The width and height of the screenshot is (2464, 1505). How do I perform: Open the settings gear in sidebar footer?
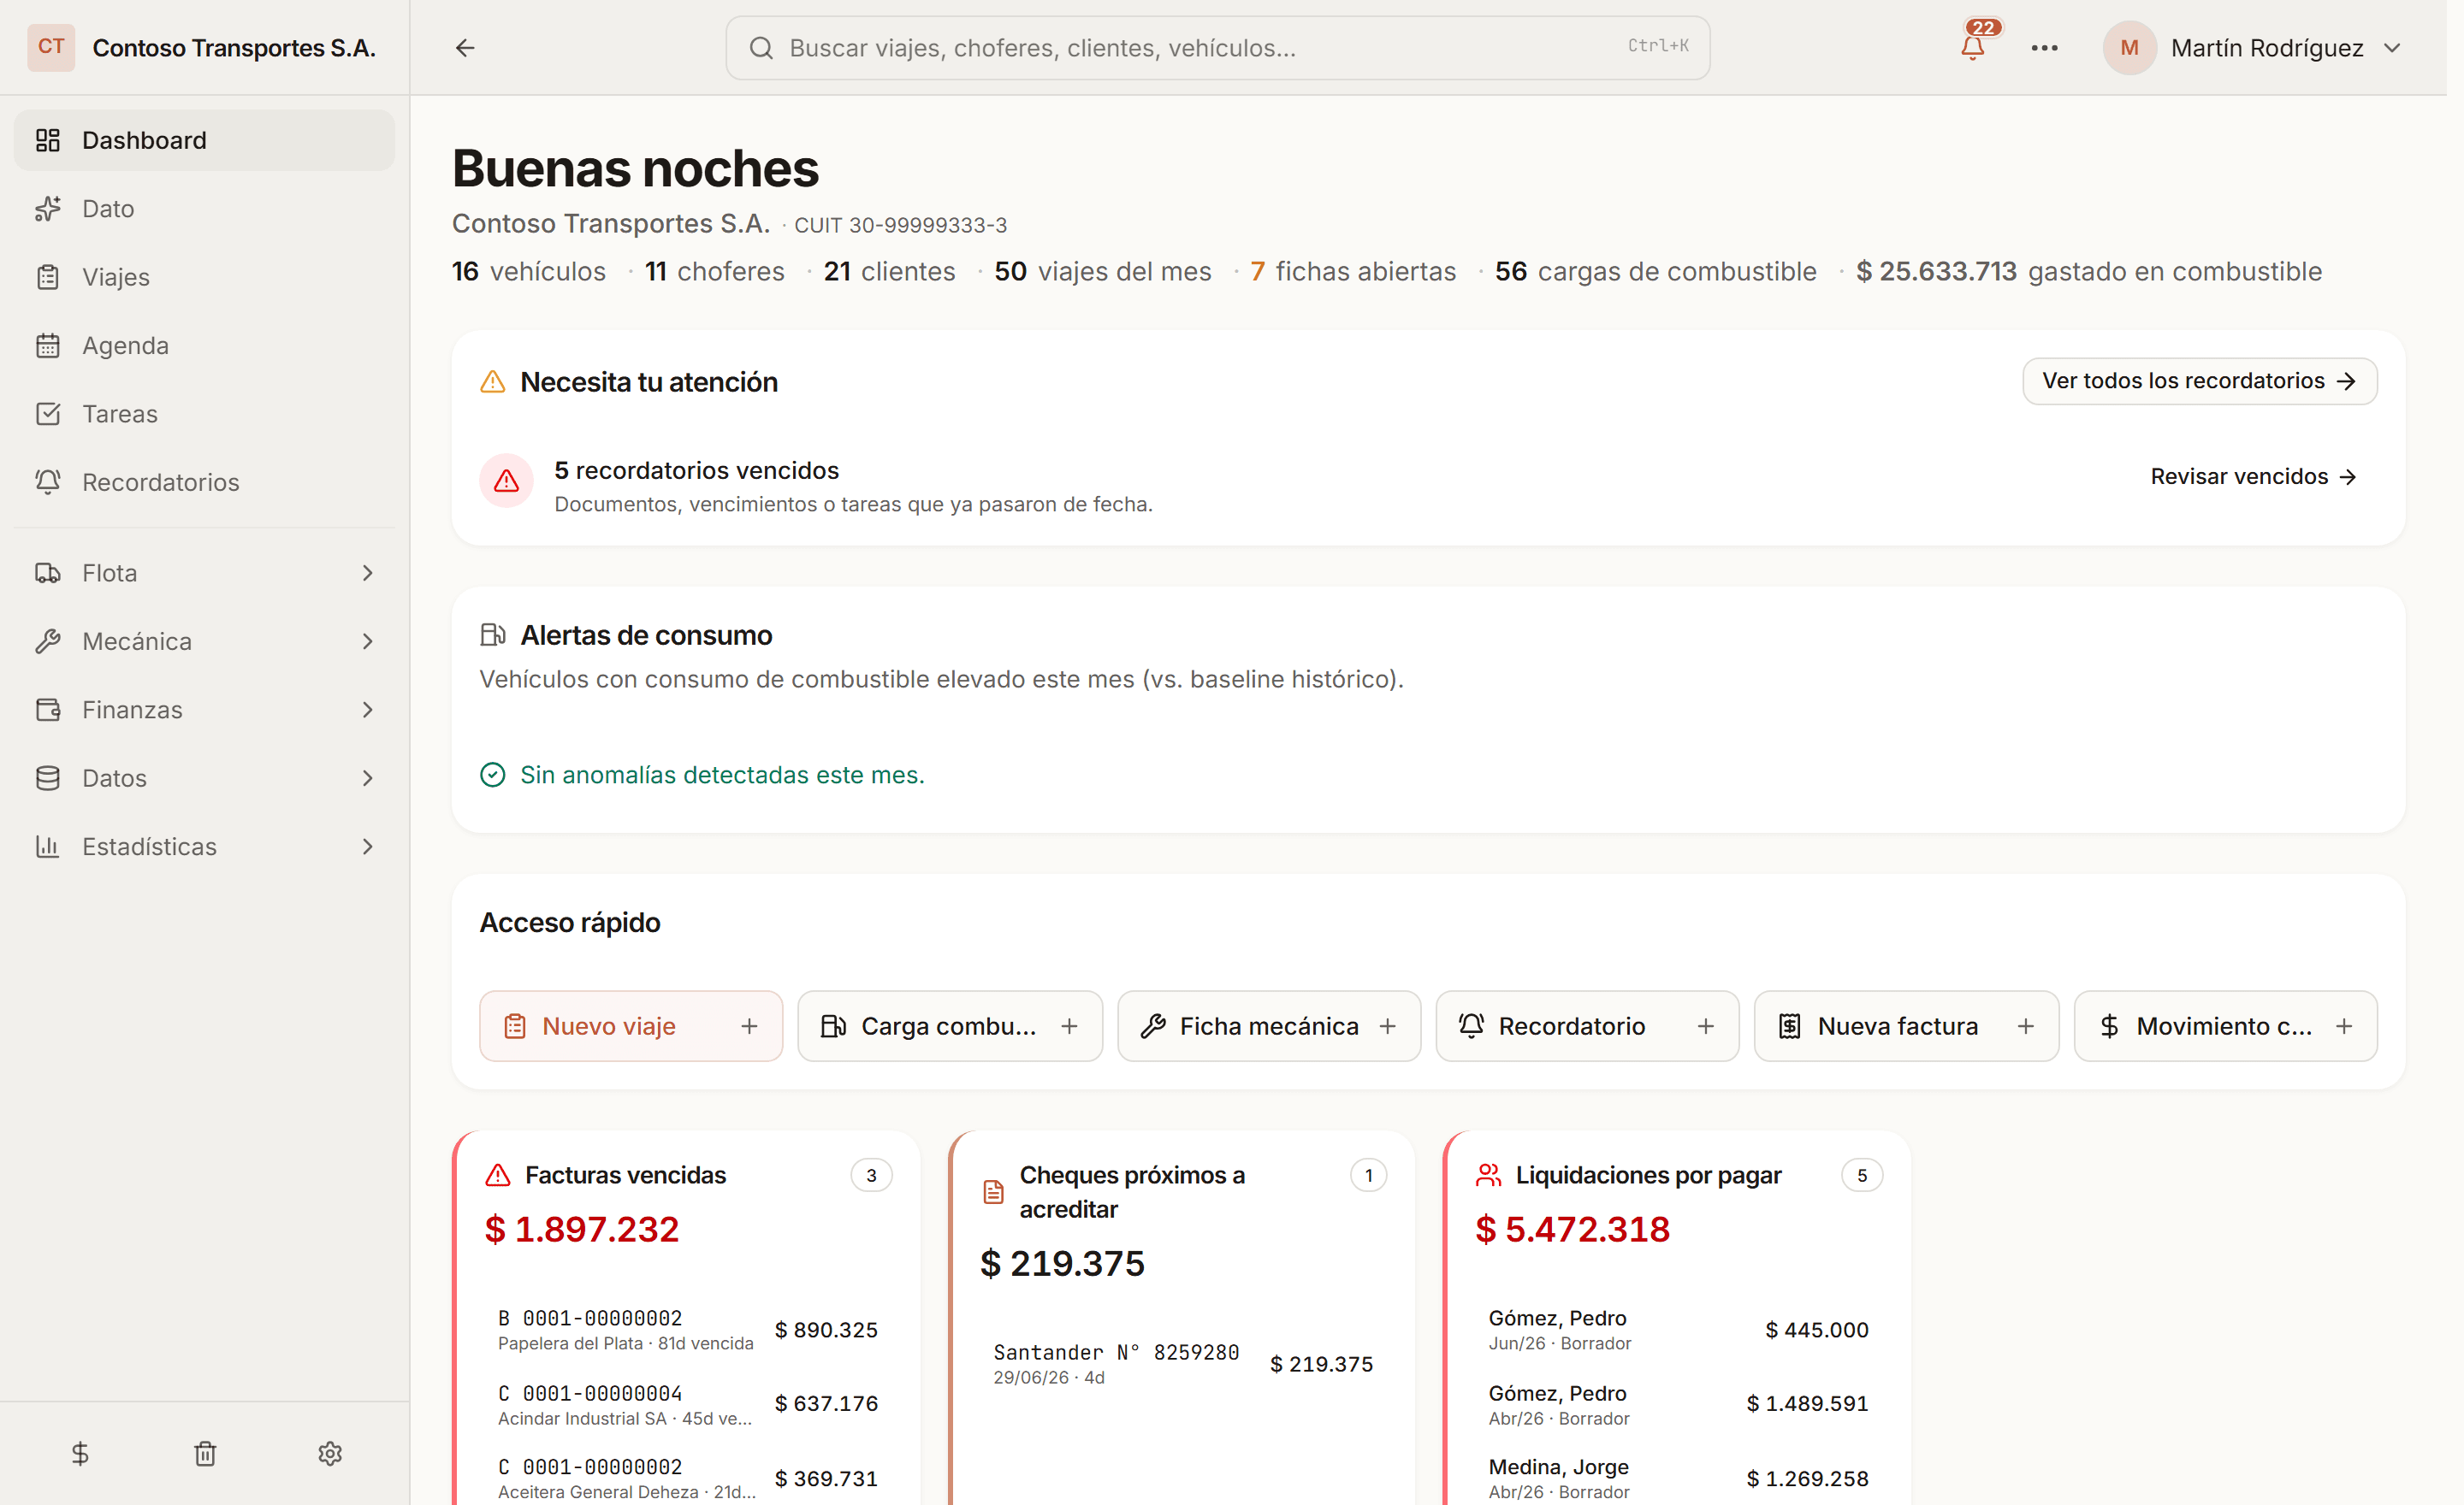click(330, 1453)
